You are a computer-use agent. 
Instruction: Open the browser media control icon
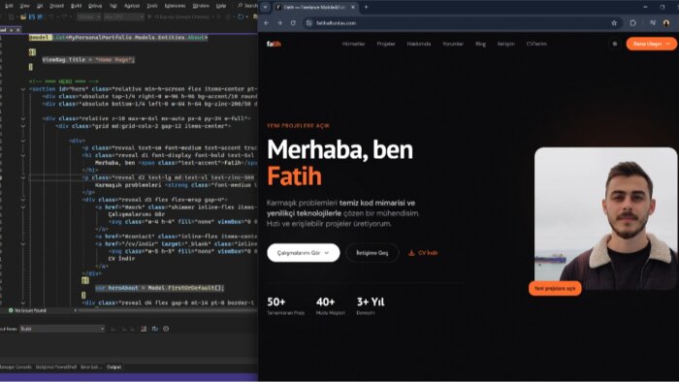click(x=652, y=23)
